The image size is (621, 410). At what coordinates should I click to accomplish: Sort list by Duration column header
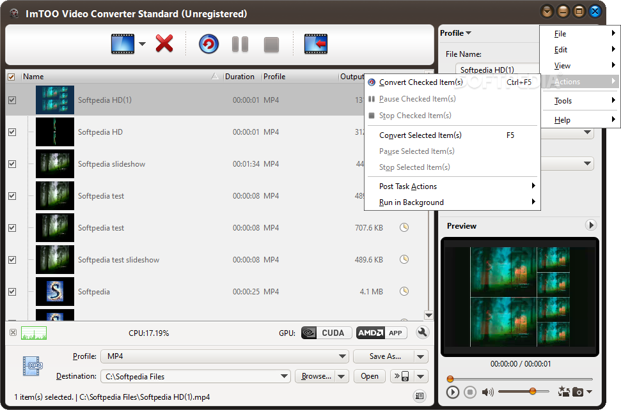[x=241, y=77]
